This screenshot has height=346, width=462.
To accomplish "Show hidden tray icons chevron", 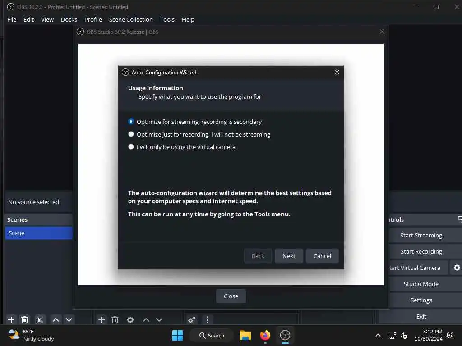I will pyautogui.click(x=378, y=335).
